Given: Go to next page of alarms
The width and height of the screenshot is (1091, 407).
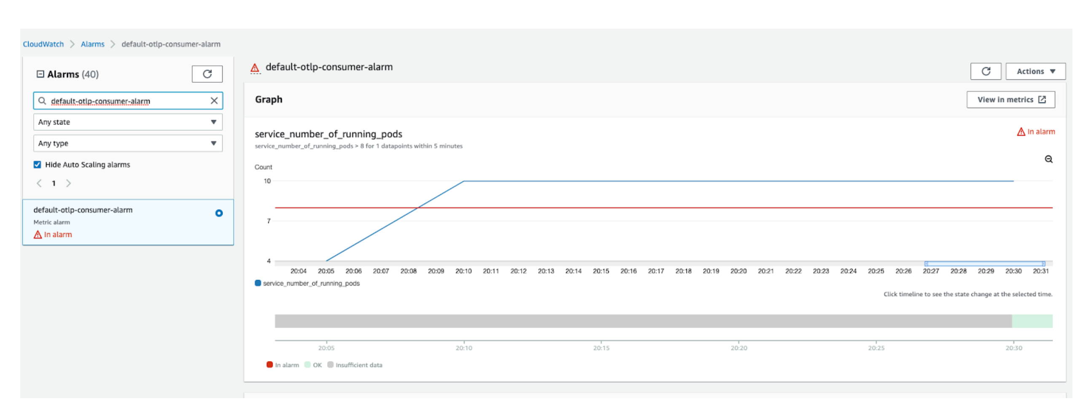Looking at the screenshot, I should (69, 183).
